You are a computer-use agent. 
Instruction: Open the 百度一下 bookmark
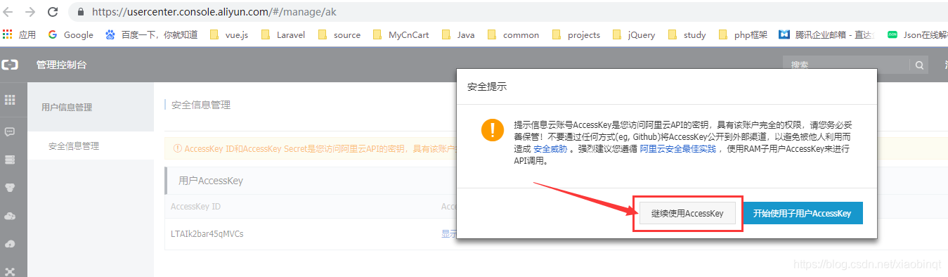[152, 34]
